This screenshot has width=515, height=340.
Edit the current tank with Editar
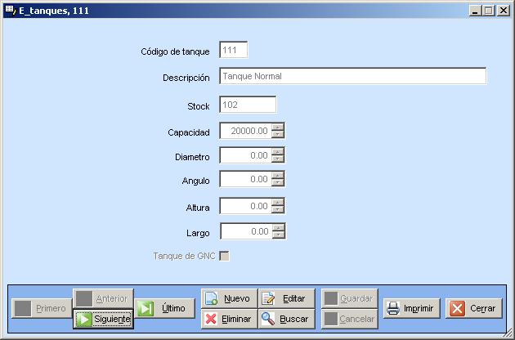pyautogui.click(x=287, y=298)
